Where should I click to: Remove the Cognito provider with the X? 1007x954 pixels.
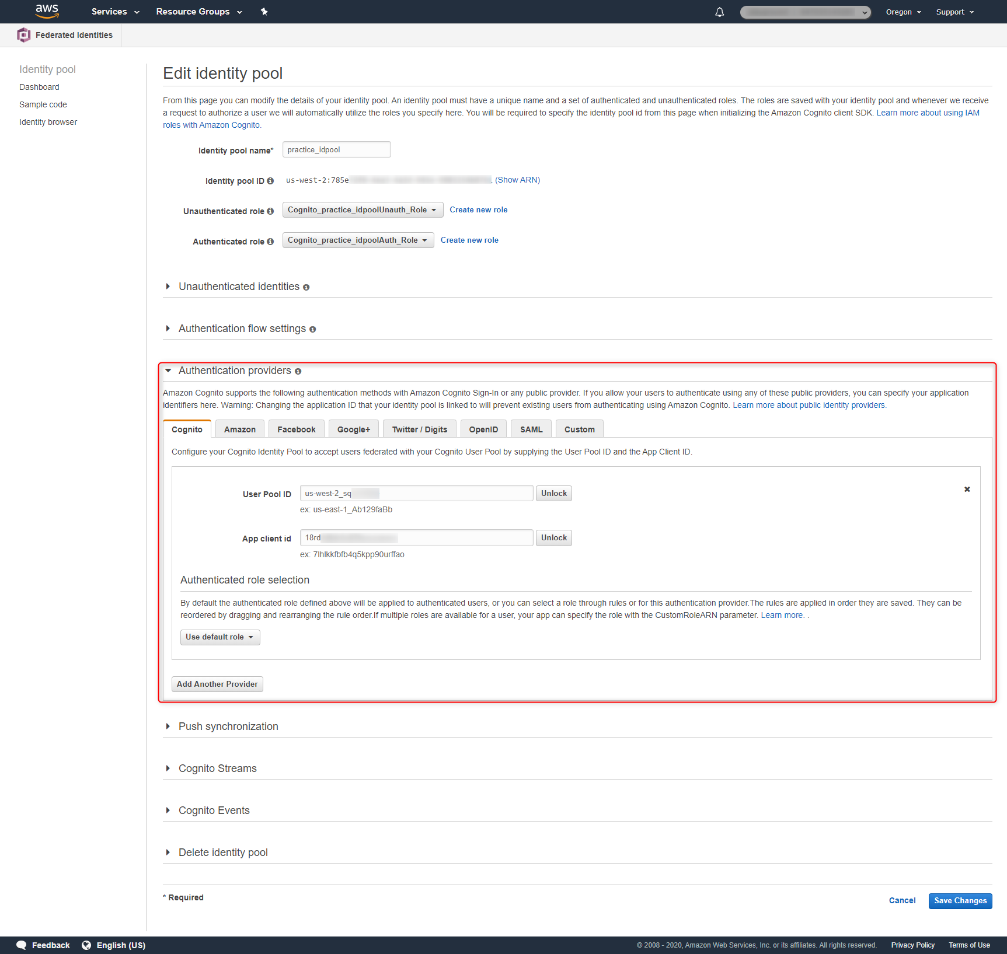[967, 489]
